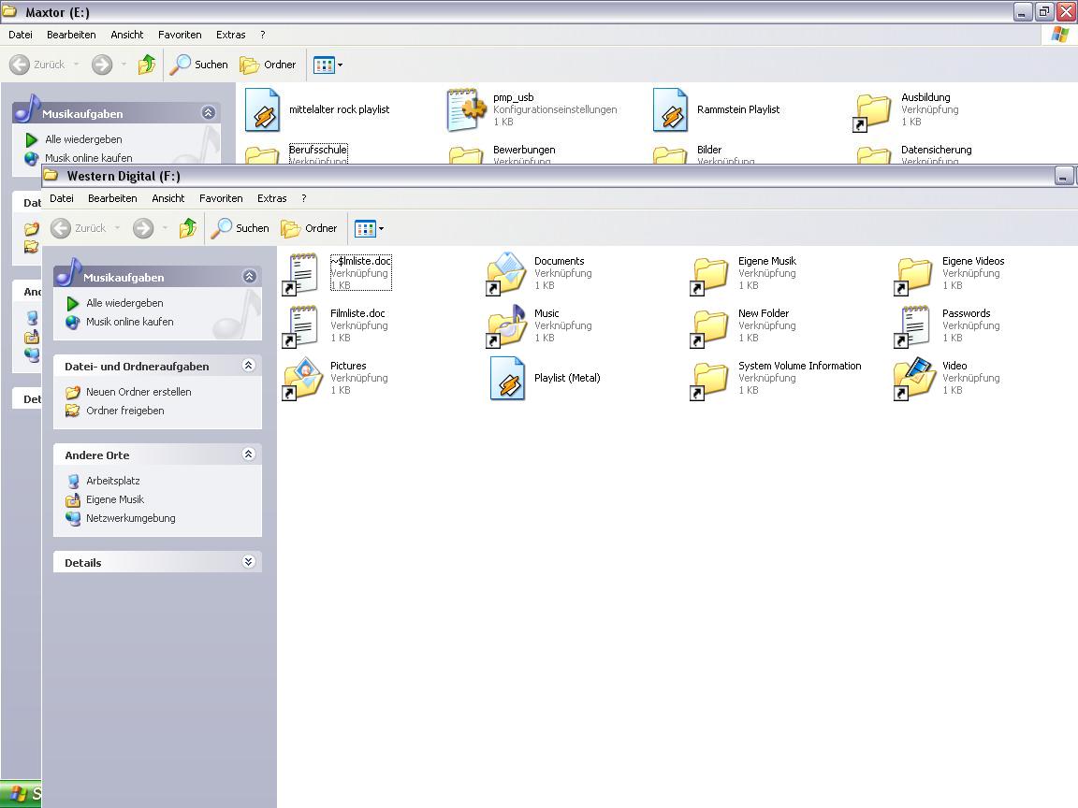
Task: Click the Views icon in Maxtor toolbar
Action: [324, 65]
